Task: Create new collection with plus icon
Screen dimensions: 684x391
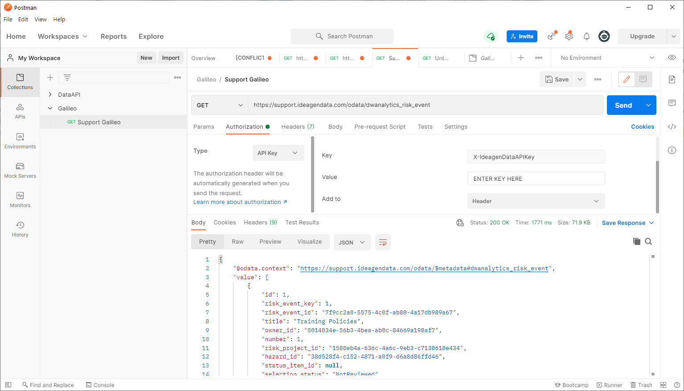Action: [x=50, y=77]
